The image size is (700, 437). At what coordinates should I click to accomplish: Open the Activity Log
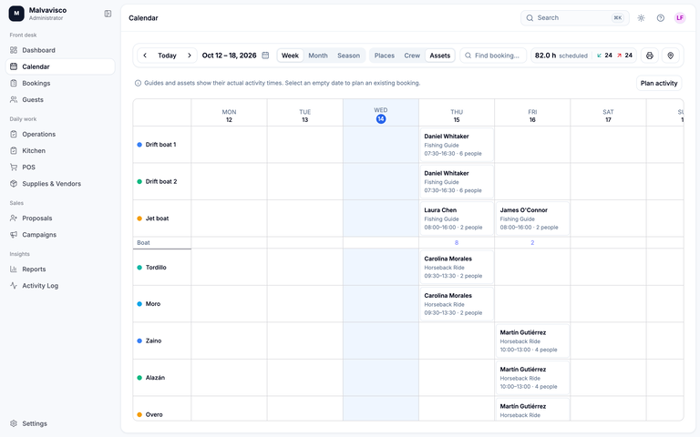pos(60,285)
